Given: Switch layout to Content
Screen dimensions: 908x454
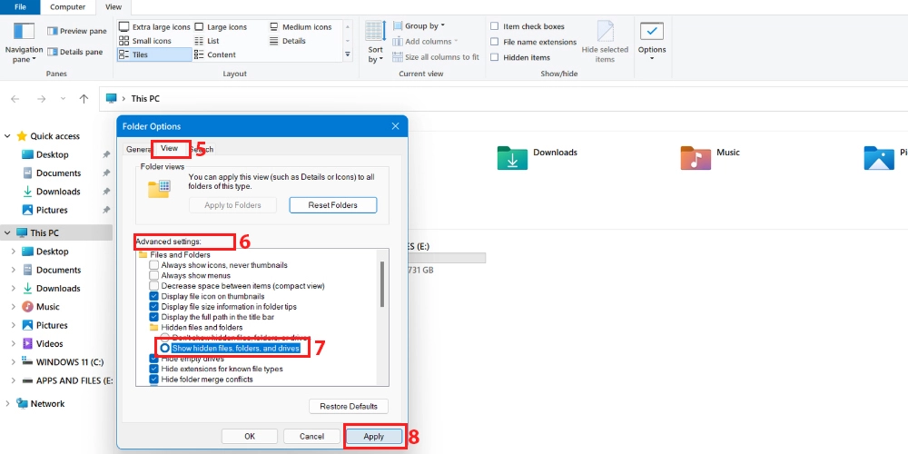Looking at the screenshot, I should point(215,55).
